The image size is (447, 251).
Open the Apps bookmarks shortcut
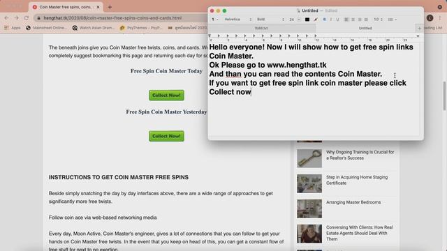click(12, 28)
